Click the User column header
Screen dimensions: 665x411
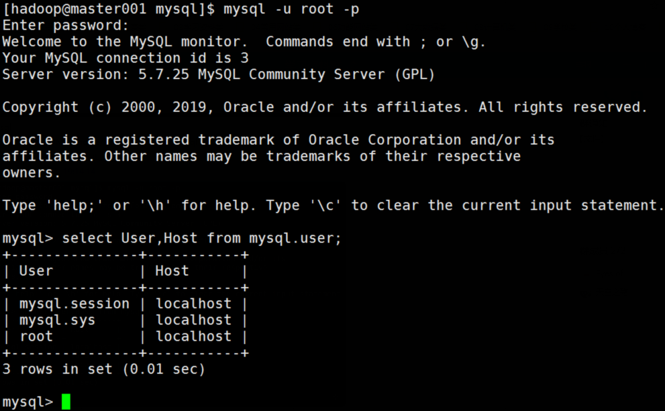click(36, 271)
